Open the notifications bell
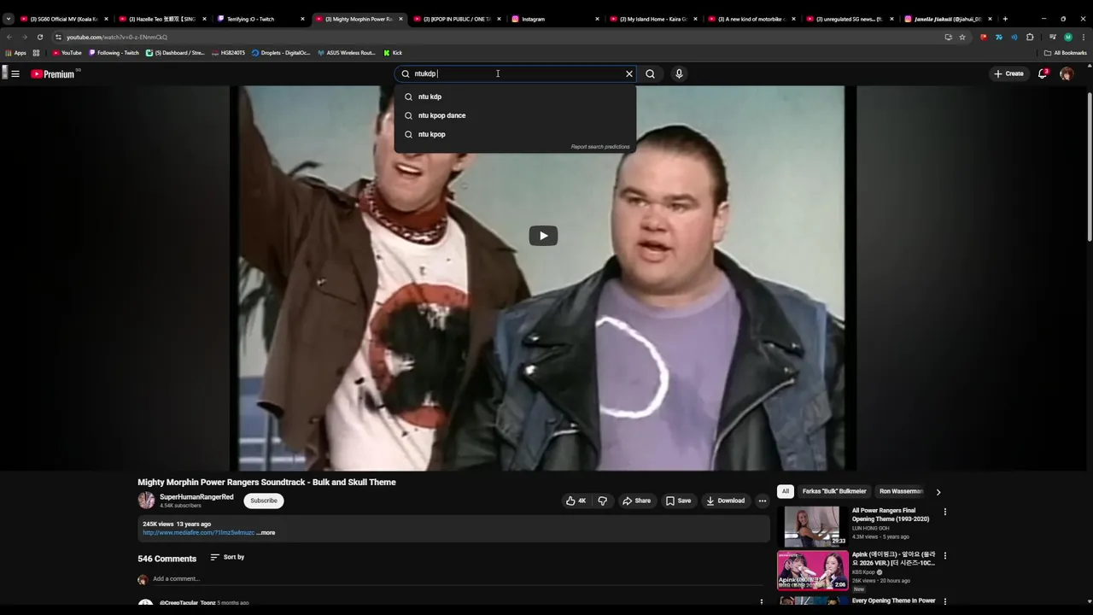Viewport: 1093px width, 615px height. 1043,73
